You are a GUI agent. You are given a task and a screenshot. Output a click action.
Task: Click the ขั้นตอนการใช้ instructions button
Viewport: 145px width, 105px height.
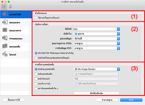[14, 100]
